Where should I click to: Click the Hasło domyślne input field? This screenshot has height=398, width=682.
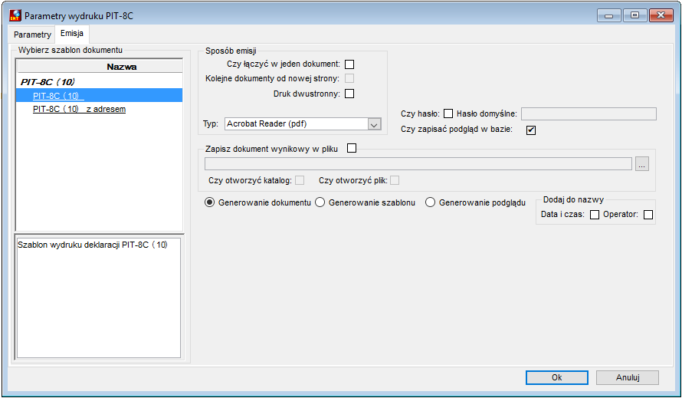click(x=589, y=114)
